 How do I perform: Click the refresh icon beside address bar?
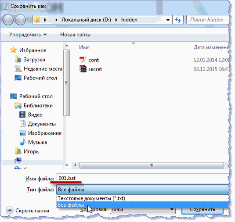178,20
